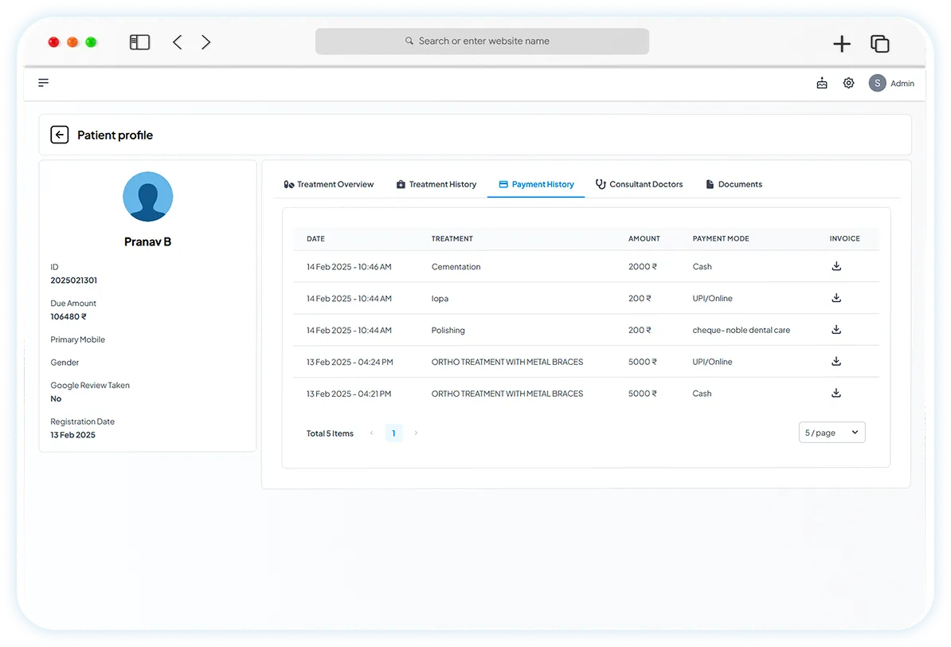951x647 pixels.
Task: Download invoice for 04:21 PM ortho payment
Action: 836,393
